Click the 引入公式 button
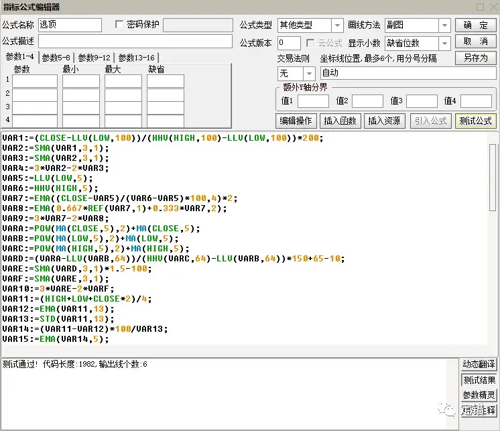Viewport: 500px width, 431px height. pos(431,121)
